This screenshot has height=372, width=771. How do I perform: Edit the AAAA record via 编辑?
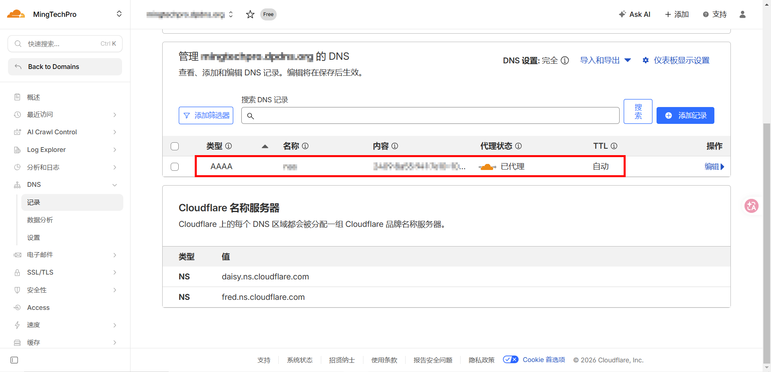click(x=714, y=167)
